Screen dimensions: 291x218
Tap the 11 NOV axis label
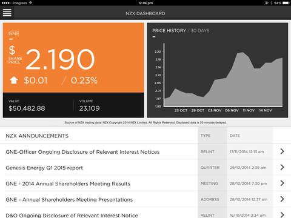tap(249, 110)
